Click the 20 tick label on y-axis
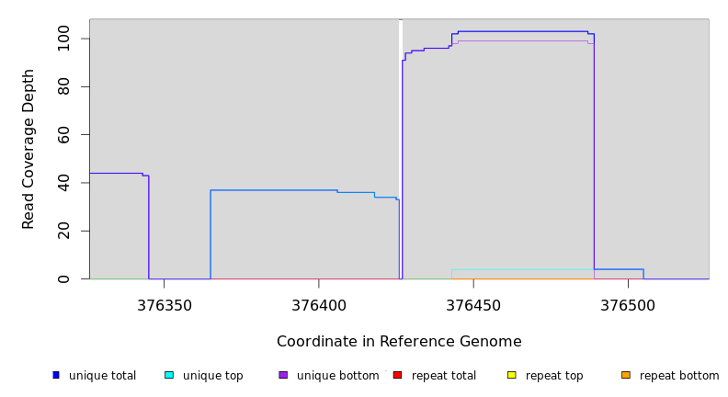The height and width of the screenshot is (397, 728). [63, 231]
